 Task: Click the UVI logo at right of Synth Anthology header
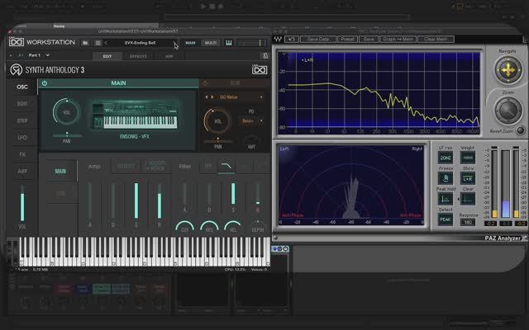coord(260,69)
